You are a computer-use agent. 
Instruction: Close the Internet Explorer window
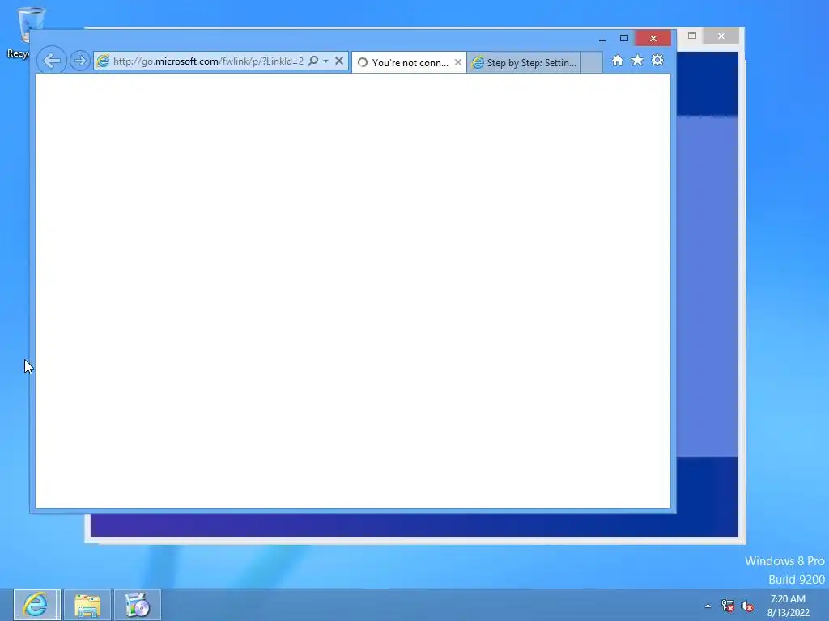pos(653,39)
